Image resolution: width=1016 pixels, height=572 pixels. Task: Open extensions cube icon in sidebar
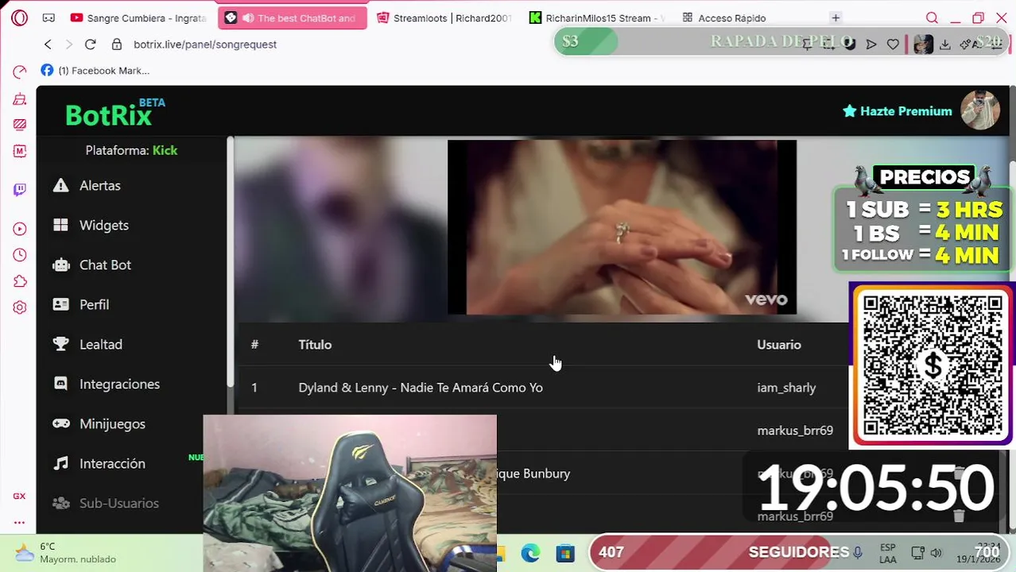tap(20, 281)
